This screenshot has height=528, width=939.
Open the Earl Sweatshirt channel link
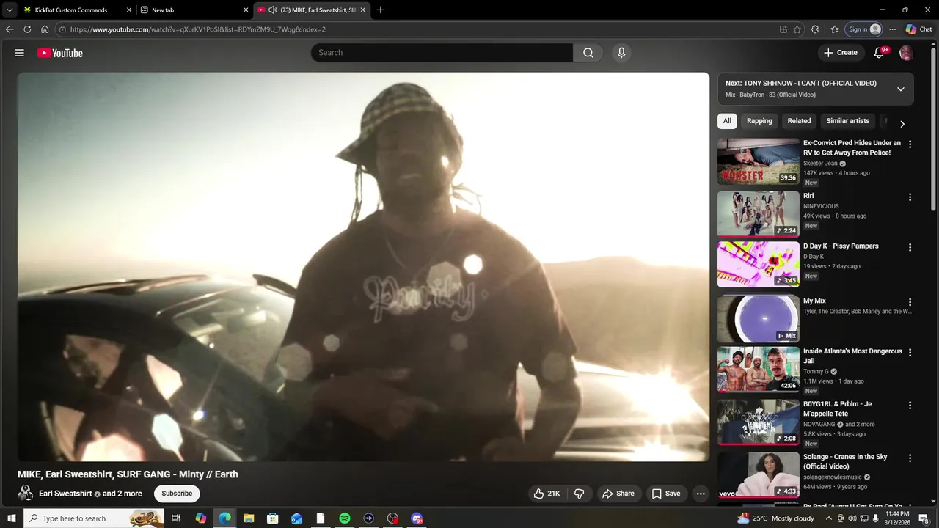click(65, 494)
